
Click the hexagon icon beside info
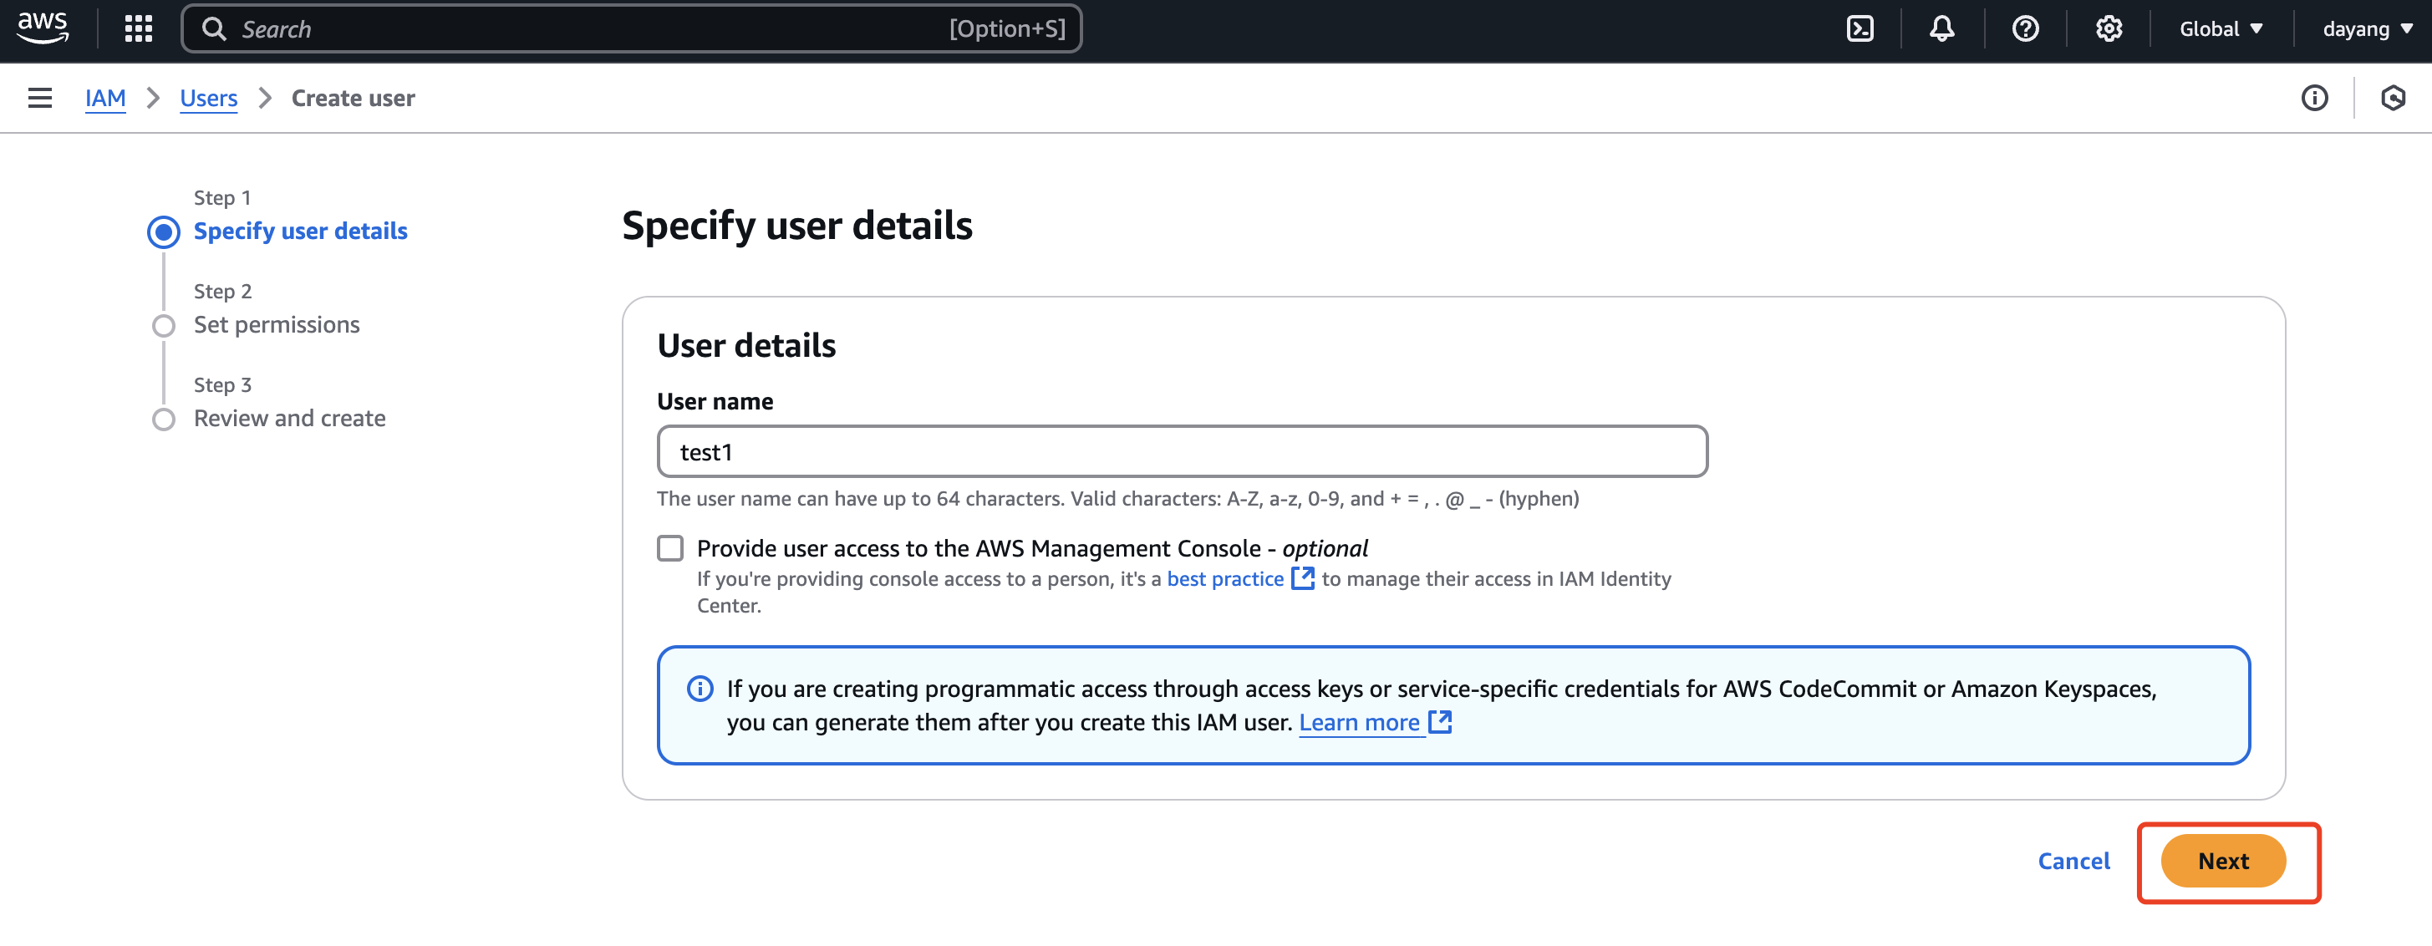click(x=2393, y=98)
